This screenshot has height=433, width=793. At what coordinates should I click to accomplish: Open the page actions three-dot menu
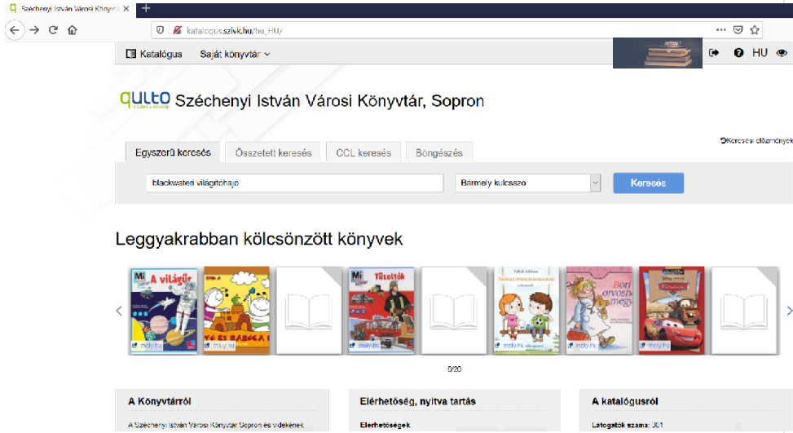coord(720,30)
